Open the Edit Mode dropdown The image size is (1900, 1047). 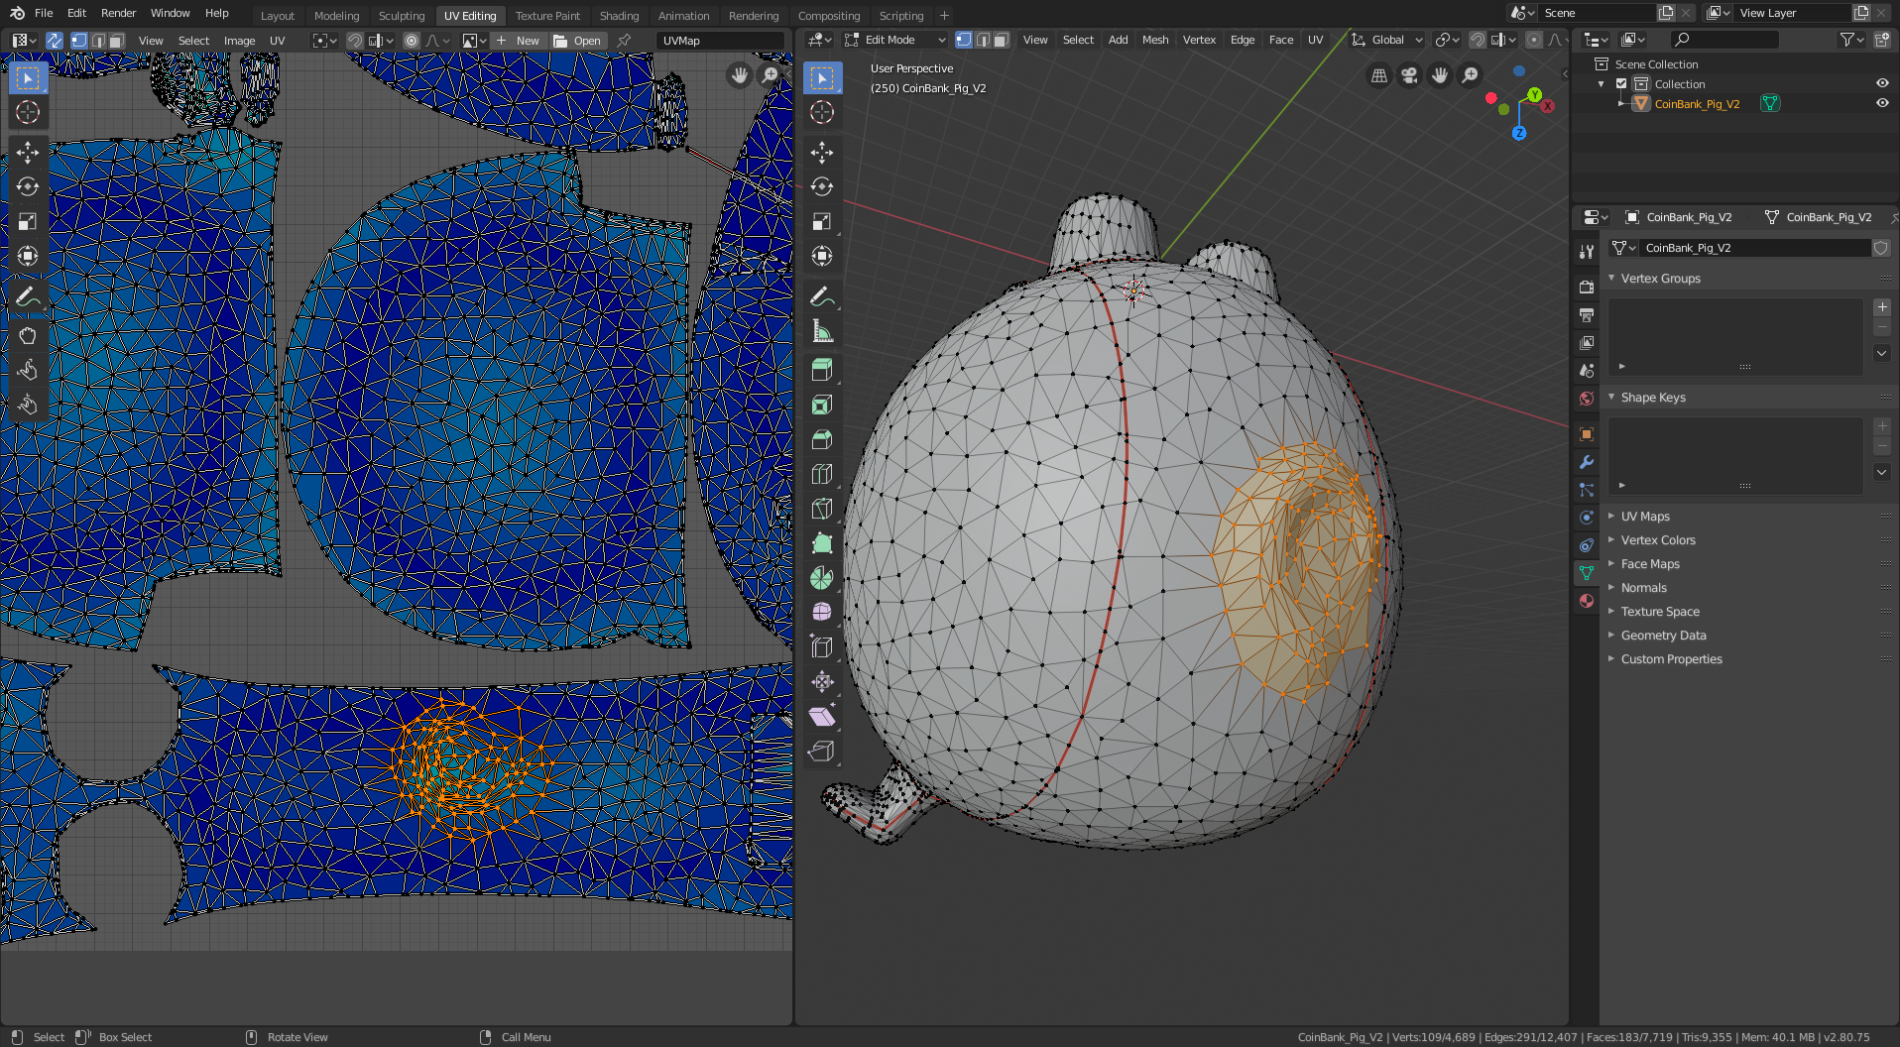click(895, 40)
